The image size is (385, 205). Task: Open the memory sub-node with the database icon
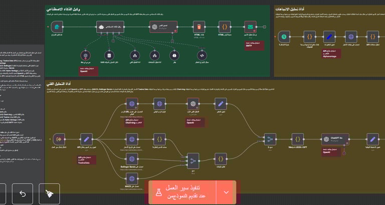coord(109,55)
